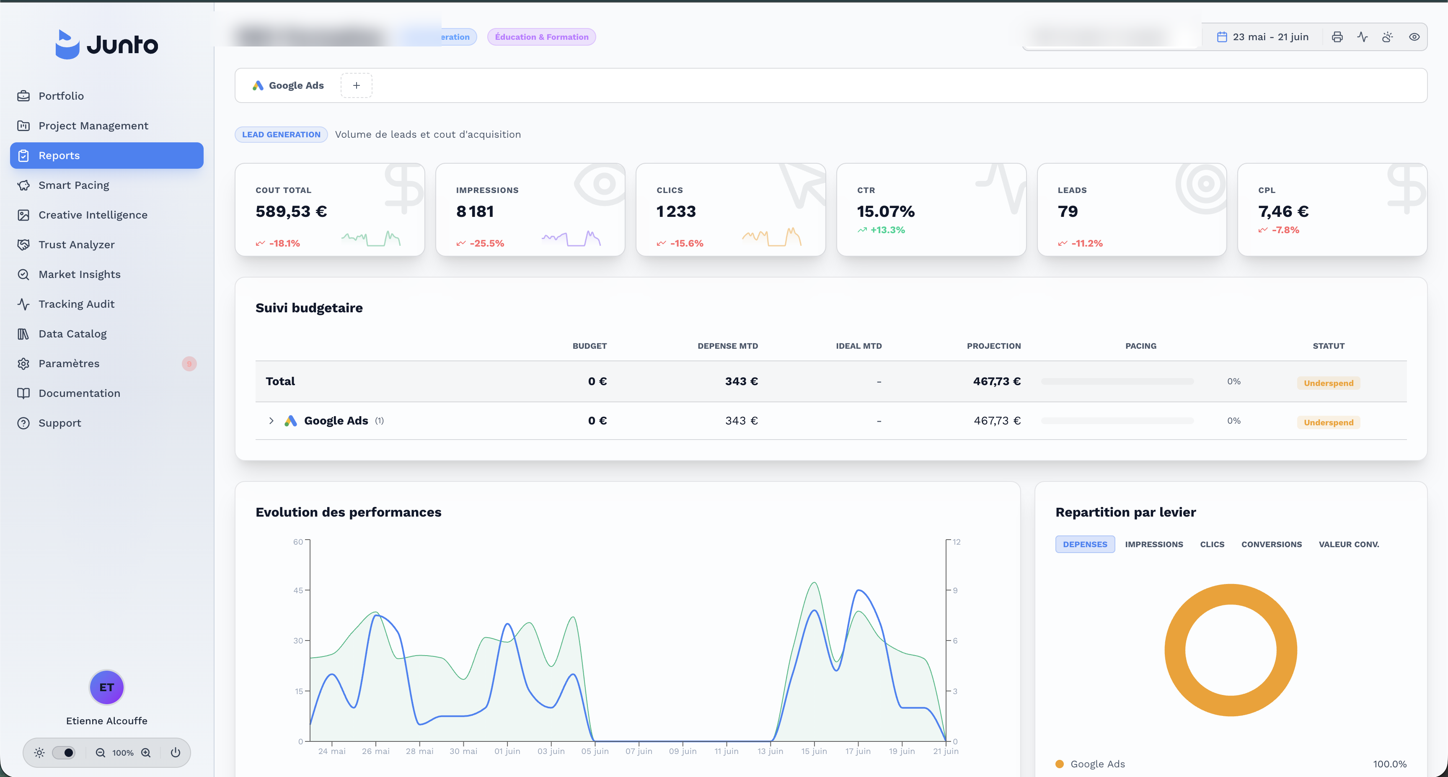The image size is (1448, 777).
Task: Click the Support question mark icon
Action: [23, 424]
